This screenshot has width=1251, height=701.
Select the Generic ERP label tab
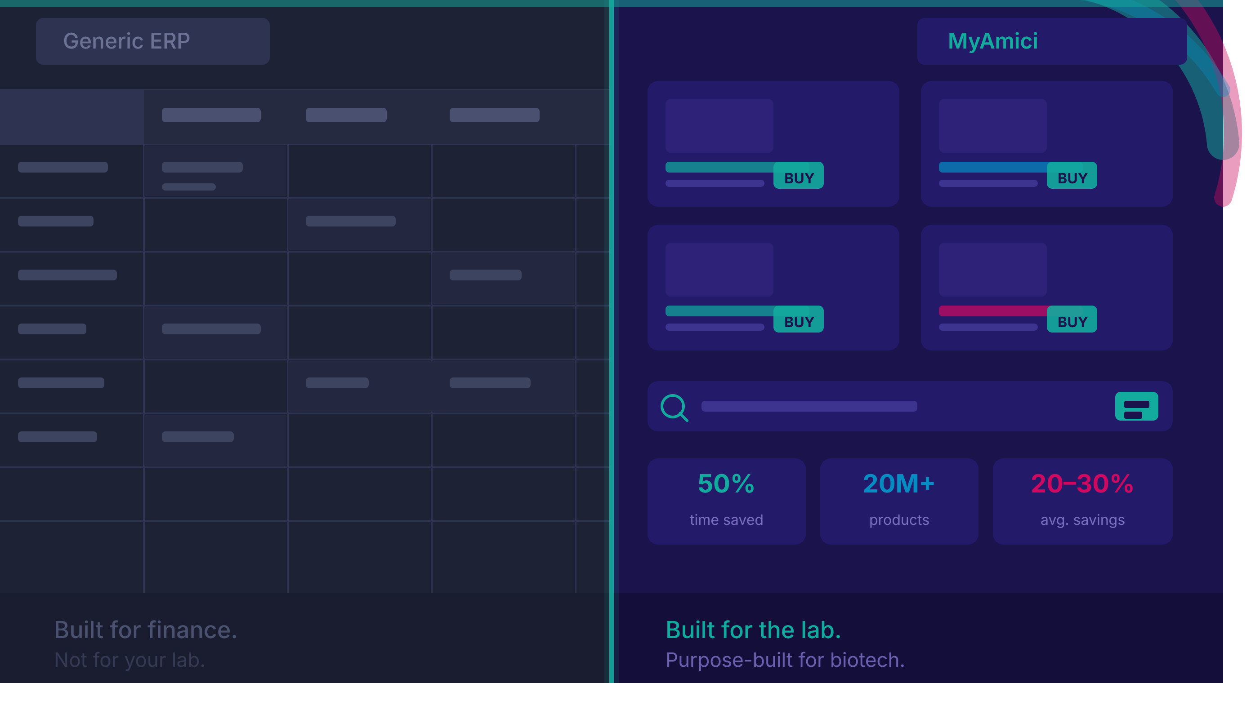(x=152, y=41)
